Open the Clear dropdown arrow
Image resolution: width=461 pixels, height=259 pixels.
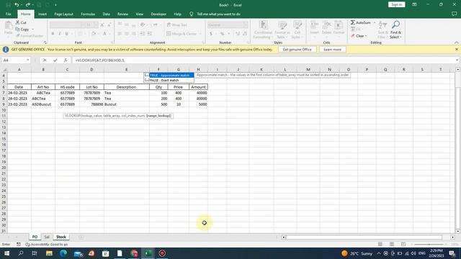tap(366, 36)
